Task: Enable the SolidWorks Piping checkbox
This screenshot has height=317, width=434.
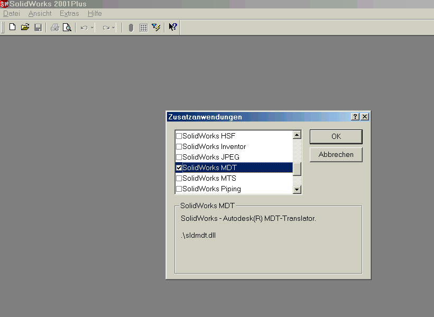Action: pos(179,189)
